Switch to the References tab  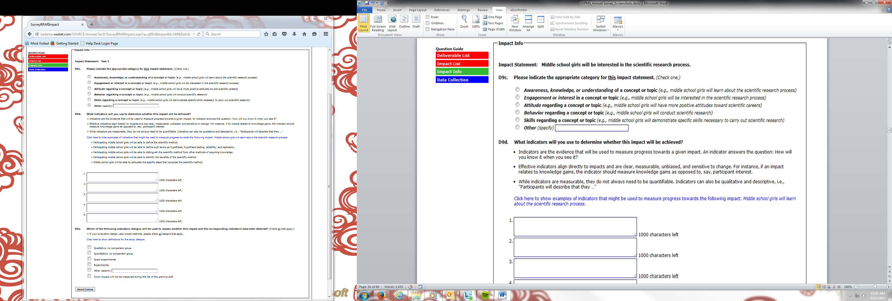[442, 10]
